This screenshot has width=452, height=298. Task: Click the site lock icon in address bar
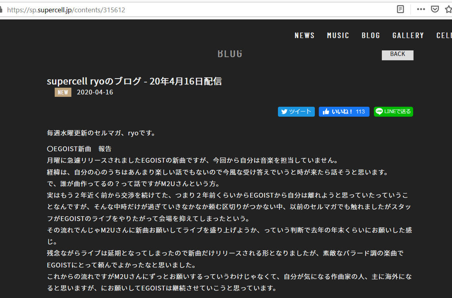[1, 10]
